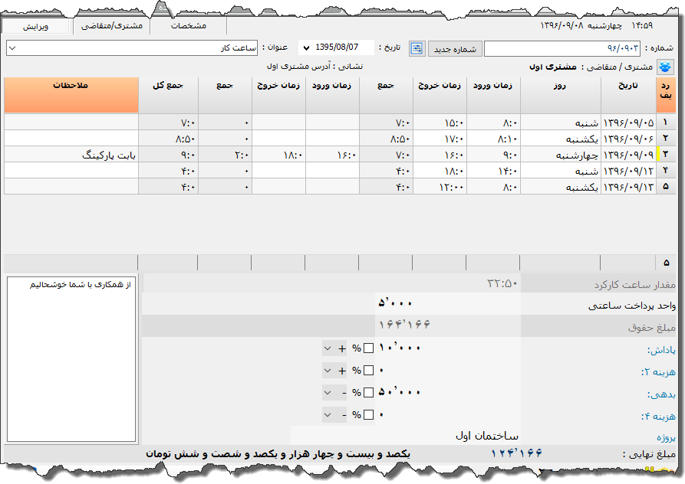Enable percent checkbox for پاداش row
The image size is (685, 484).
[369, 348]
